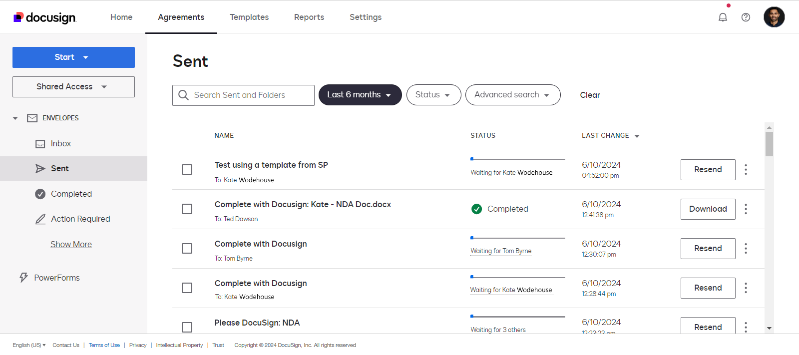The width and height of the screenshot is (799, 355).
Task: Switch to the Templates tab
Action: click(x=249, y=17)
